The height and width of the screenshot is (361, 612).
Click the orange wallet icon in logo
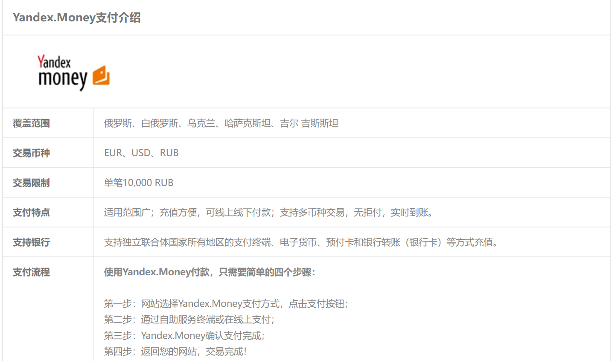coord(102,76)
